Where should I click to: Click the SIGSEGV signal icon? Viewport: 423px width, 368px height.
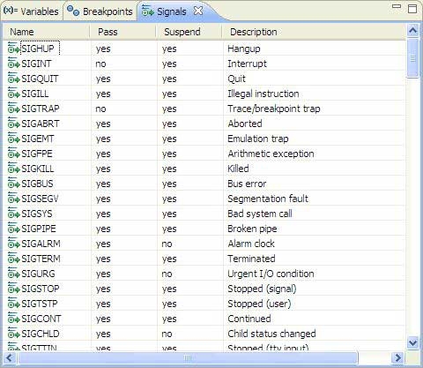click(x=13, y=199)
